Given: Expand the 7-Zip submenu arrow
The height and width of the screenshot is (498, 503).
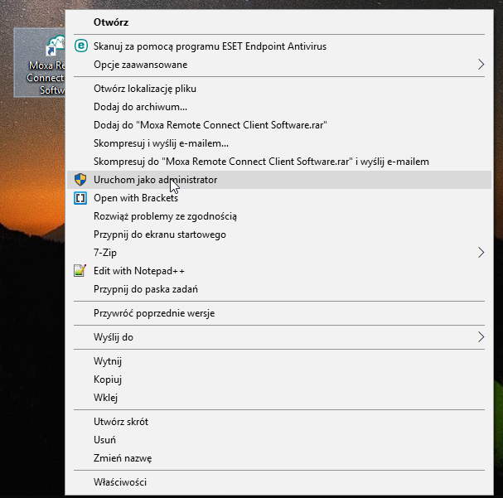Looking at the screenshot, I should (481, 253).
